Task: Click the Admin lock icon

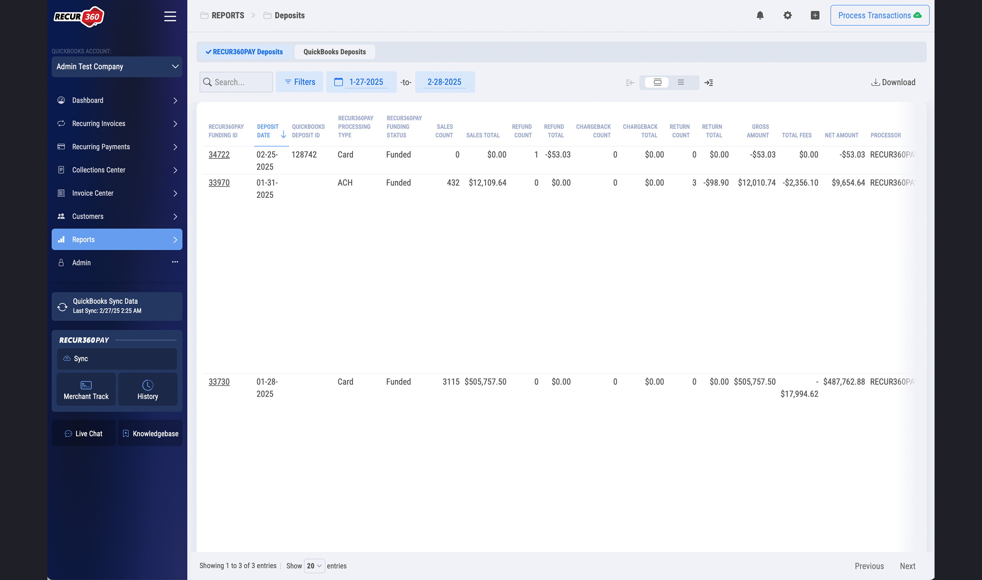Action: (x=61, y=263)
